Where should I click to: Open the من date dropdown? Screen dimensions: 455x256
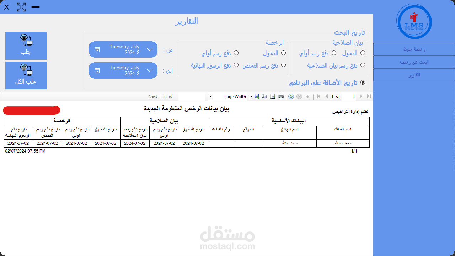click(150, 49)
